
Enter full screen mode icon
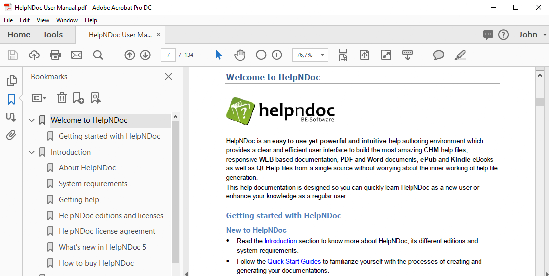(x=386, y=55)
